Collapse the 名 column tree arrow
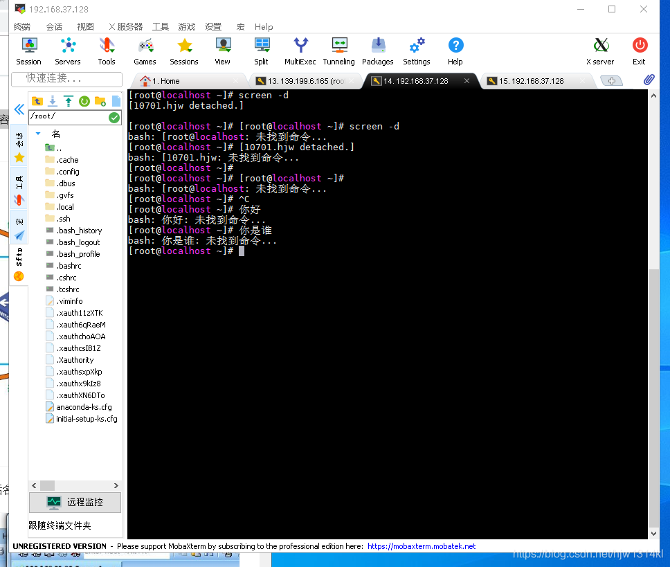Image resolution: width=670 pixels, height=567 pixels. click(x=38, y=134)
